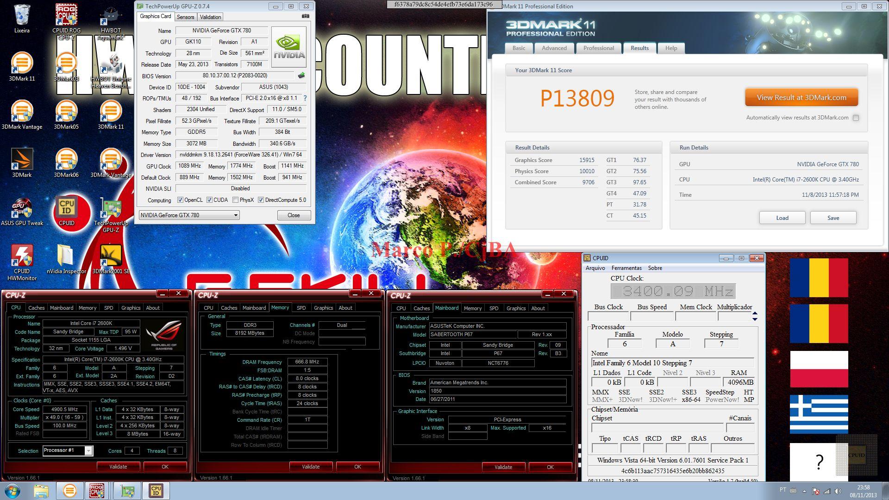Image resolution: width=889 pixels, height=500 pixels.
Task: Click the bus interface question mark in GPU-Z
Action: 305,98
